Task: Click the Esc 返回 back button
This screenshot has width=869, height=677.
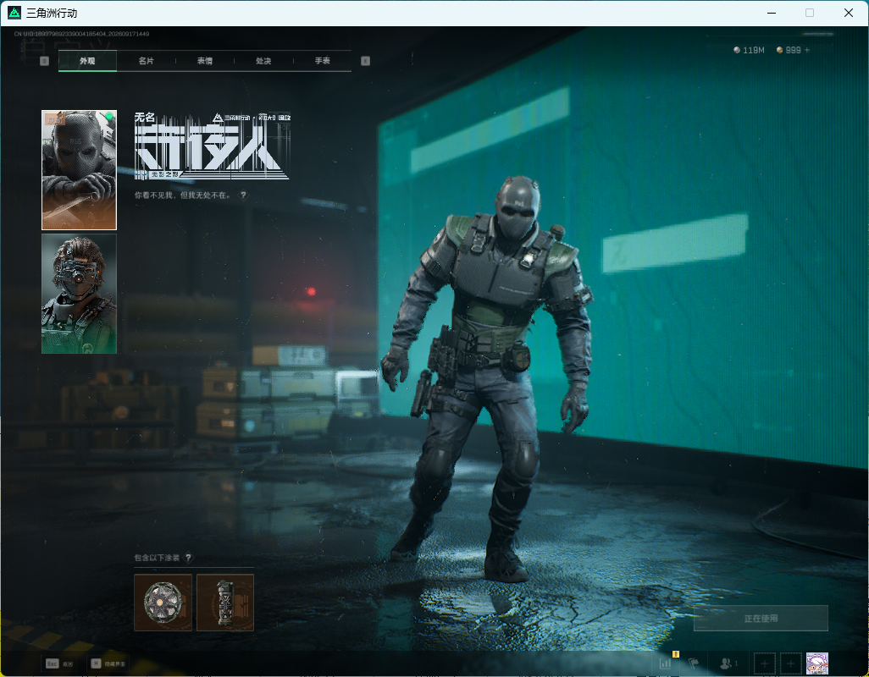Action: coord(59,663)
